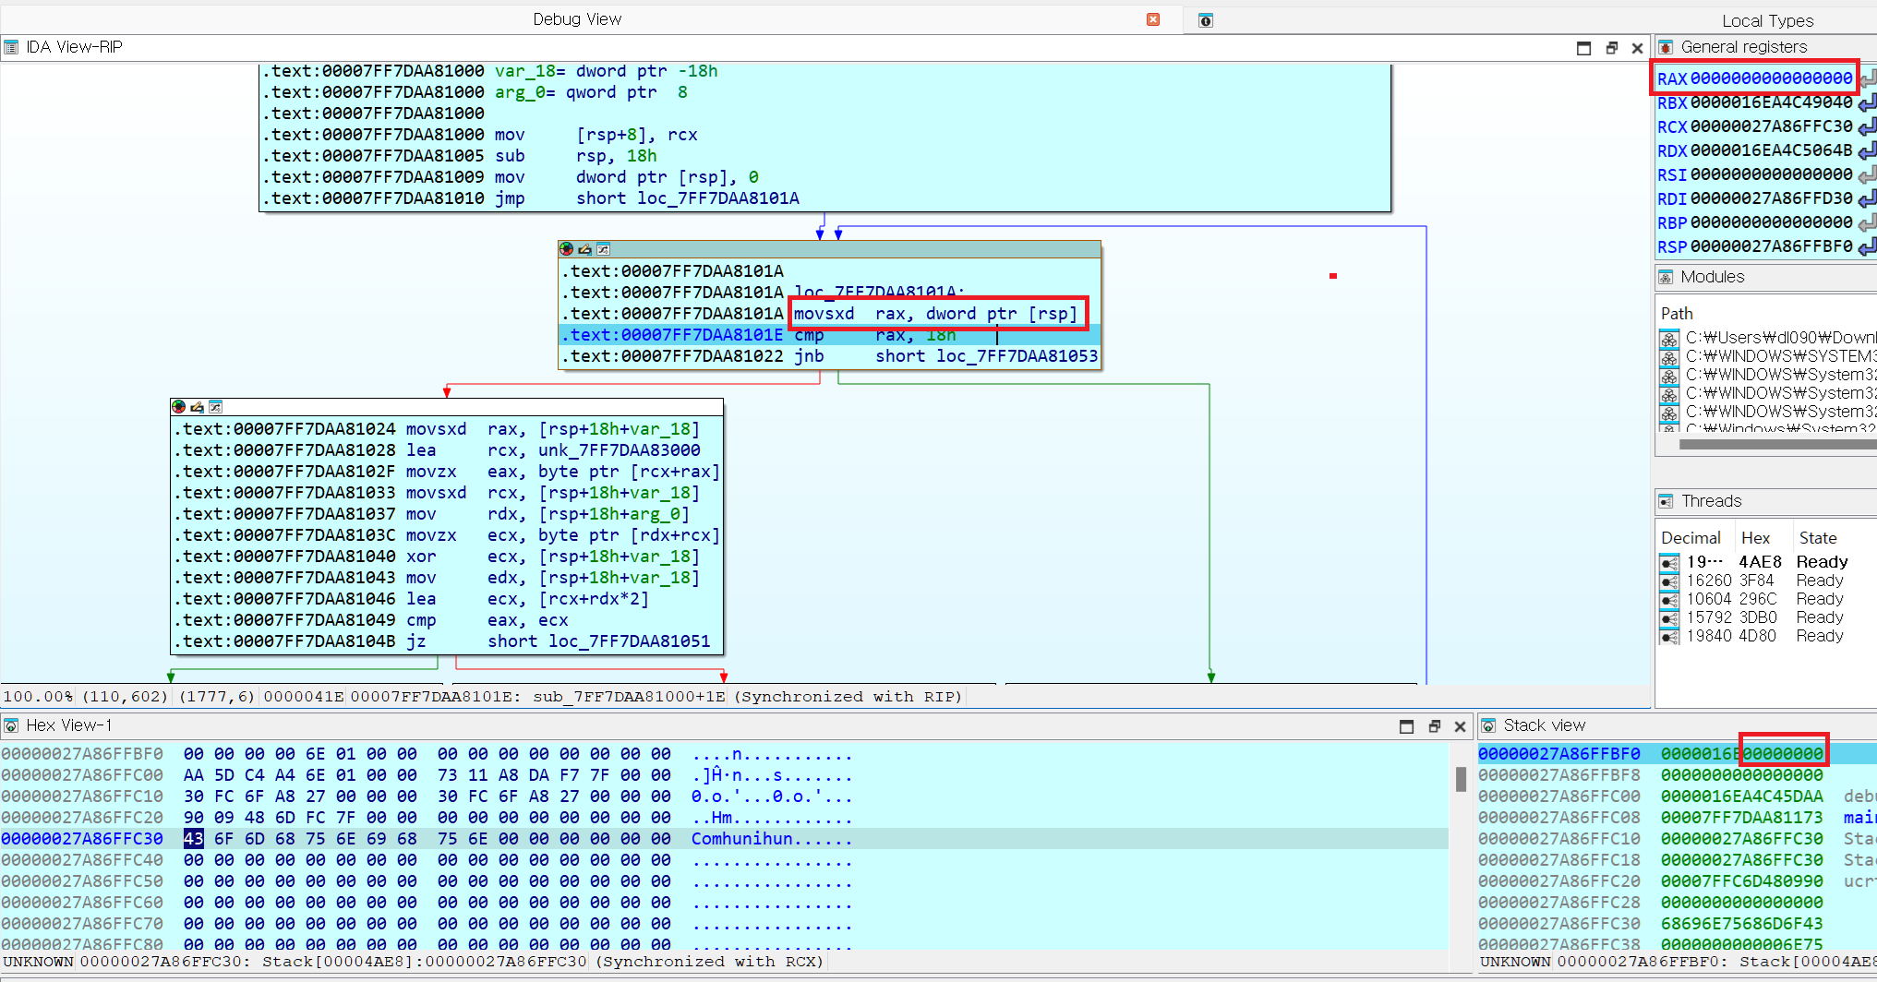Set node color on the 7FF7DAA81024 block
The image size is (1877, 982).
(179, 406)
